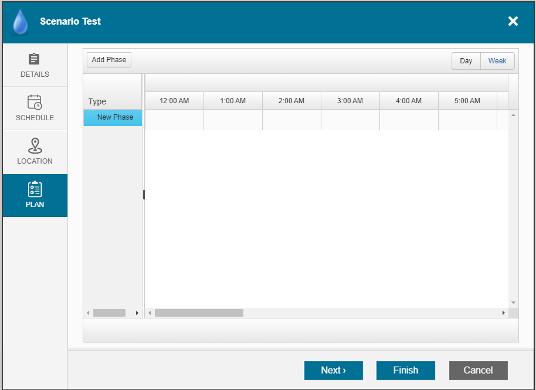Click the Schedule calendar clock icon
Image resolution: width=536 pixels, height=390 pixels.
tap(35, 102)
